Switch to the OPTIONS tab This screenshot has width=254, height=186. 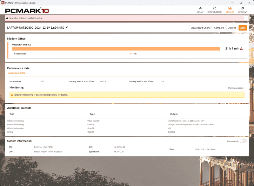(243, 9)
